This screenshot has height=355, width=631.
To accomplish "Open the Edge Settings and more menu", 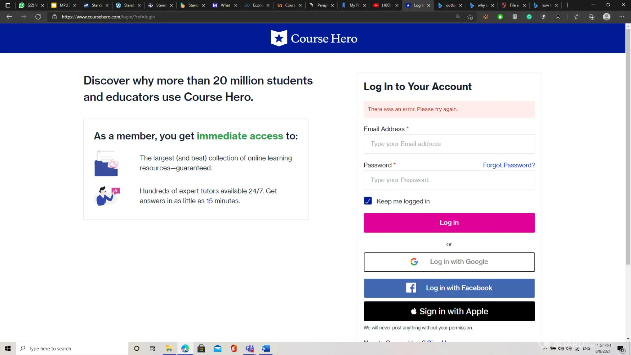I will click(x=621, y=17).
